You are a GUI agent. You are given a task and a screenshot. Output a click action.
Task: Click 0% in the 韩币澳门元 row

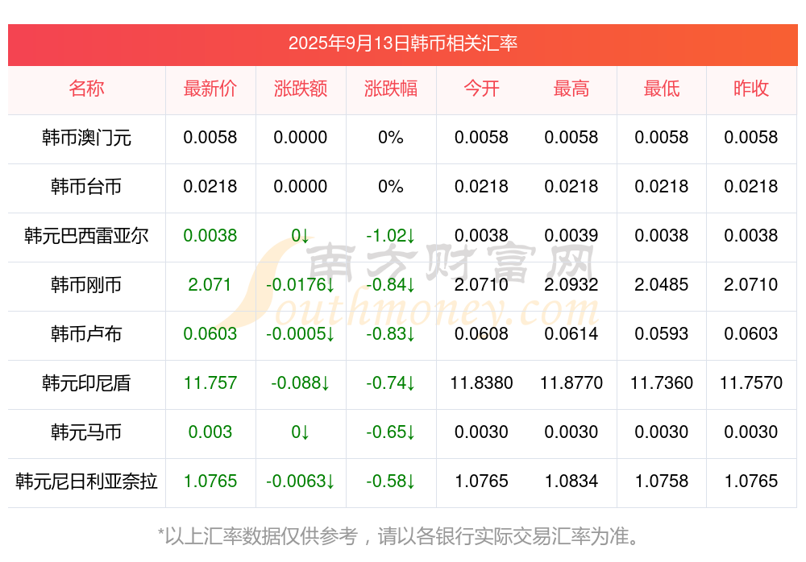point(391,137)
